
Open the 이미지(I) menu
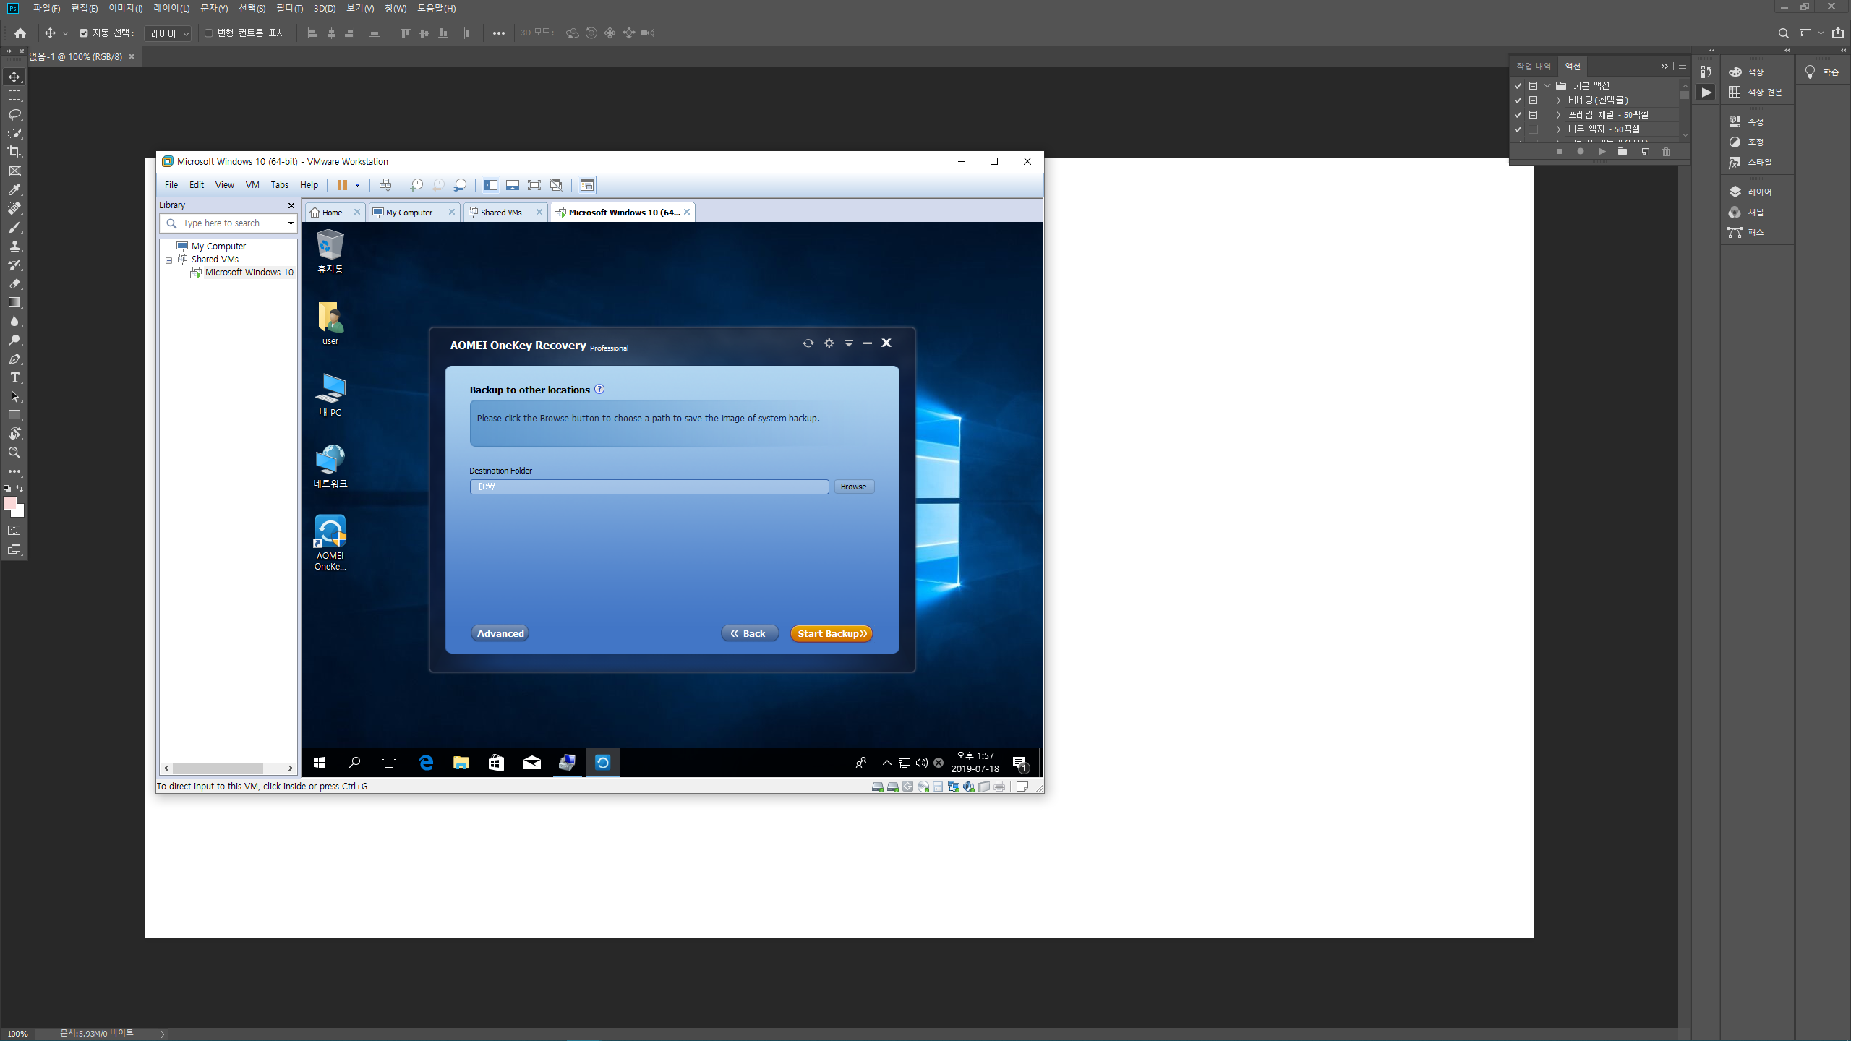point(126,9)
